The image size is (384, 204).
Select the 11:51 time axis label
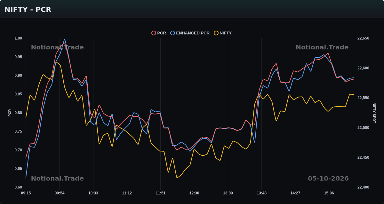pyautogui.click(x=161, y=193)
